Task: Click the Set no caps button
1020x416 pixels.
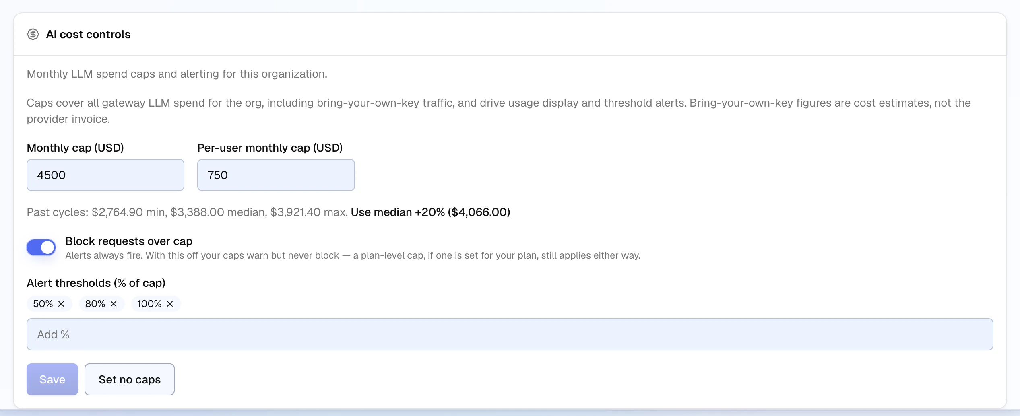Action: click(130, 379)
